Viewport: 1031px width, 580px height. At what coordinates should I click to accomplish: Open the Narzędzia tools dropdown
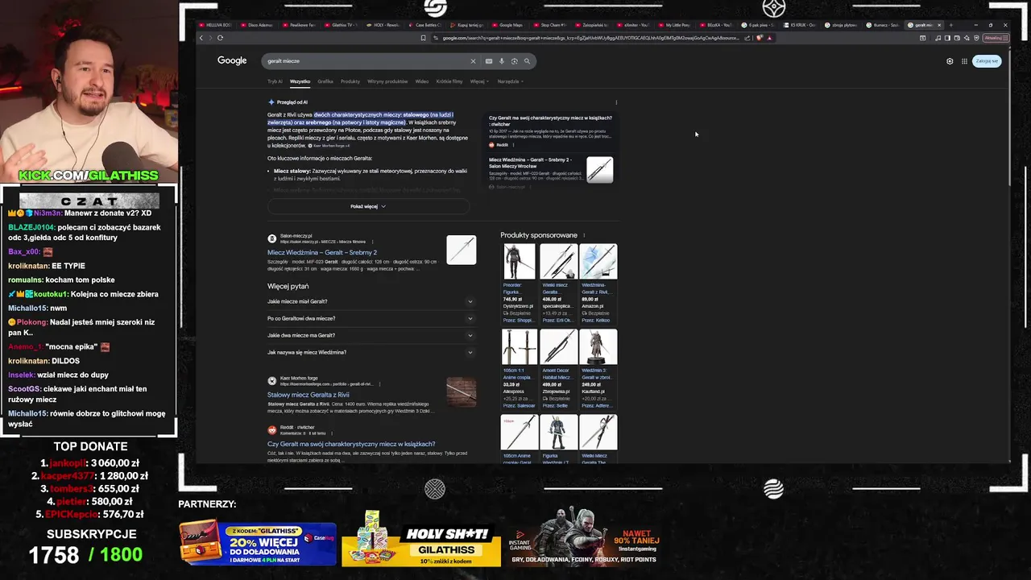511,81
